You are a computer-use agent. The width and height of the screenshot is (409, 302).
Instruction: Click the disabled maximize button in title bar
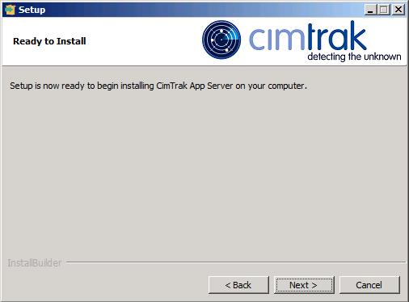[384, 10]
